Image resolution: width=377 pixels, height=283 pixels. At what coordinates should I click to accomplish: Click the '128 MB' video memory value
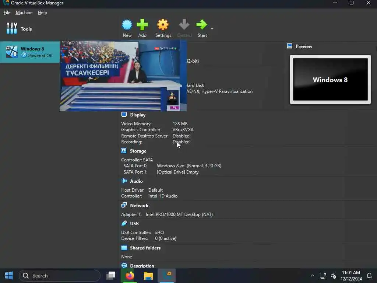tap(180, 123)
